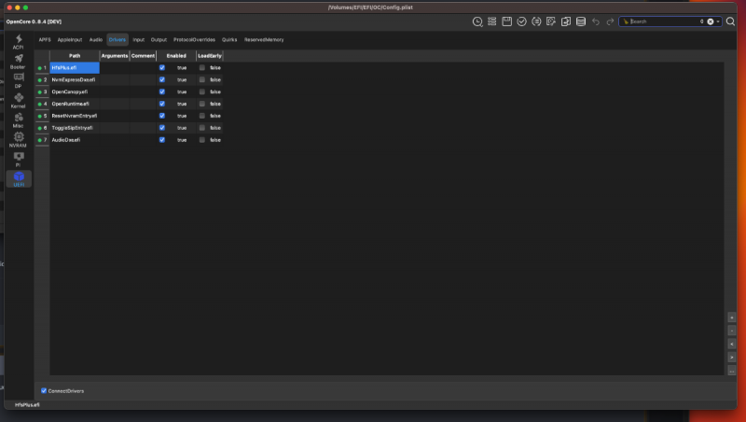This screenshot has height=422, width=746.
Task: Move row up with the < button
Action: 732,344
